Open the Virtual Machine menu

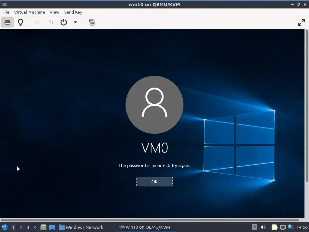(x=30, y=12)
